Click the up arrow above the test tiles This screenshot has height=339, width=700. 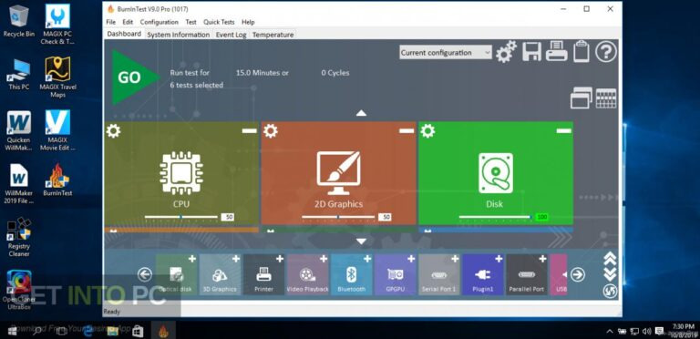click(361, 113)
